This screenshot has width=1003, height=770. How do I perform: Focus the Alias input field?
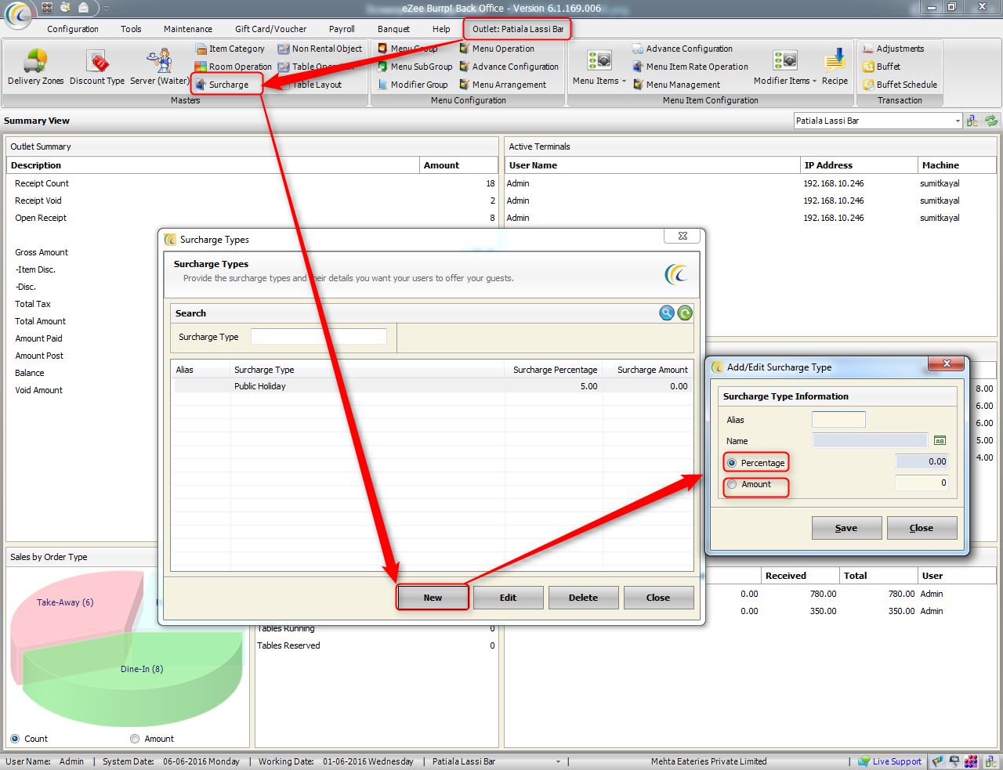[838, 419]
